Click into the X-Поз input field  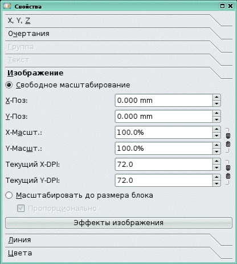pos(164,101)
